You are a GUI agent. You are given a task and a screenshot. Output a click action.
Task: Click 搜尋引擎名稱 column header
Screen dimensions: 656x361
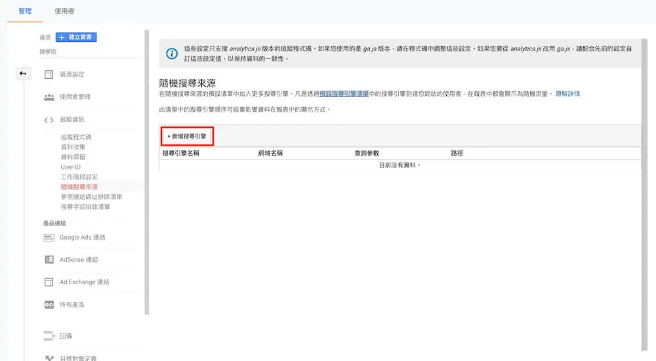click(x=181, y=154)
